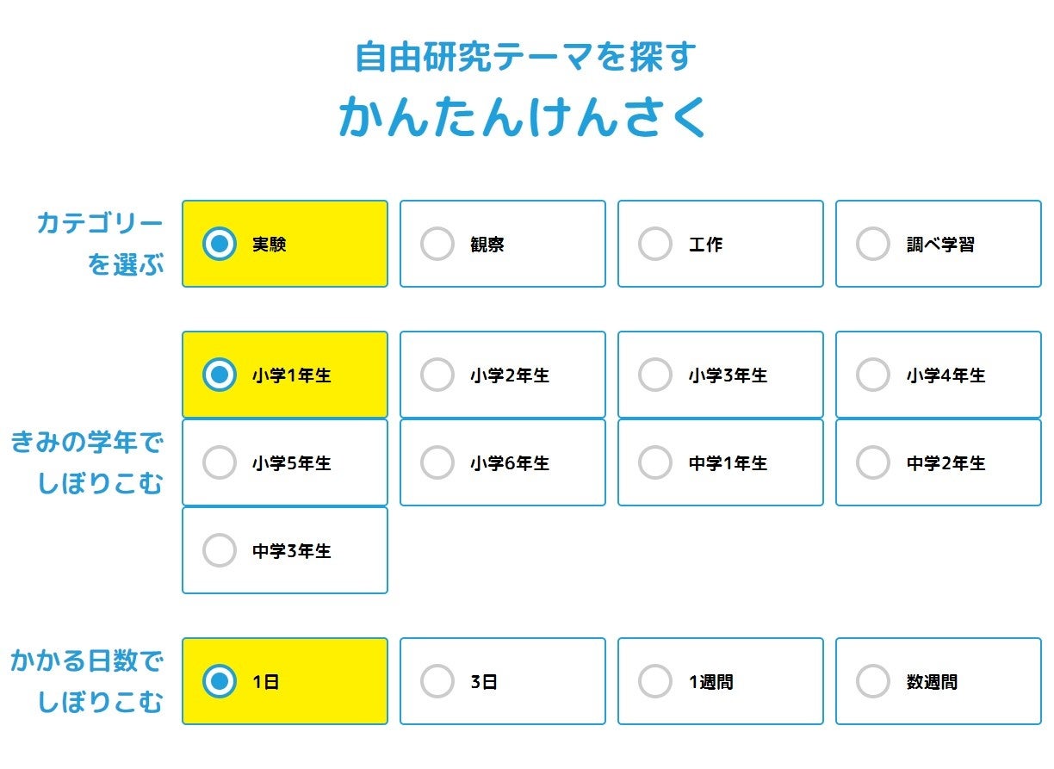Select 小学6年生 as your grade
The height and width of the screenshot is (769, 1054).
coord(437,463)
